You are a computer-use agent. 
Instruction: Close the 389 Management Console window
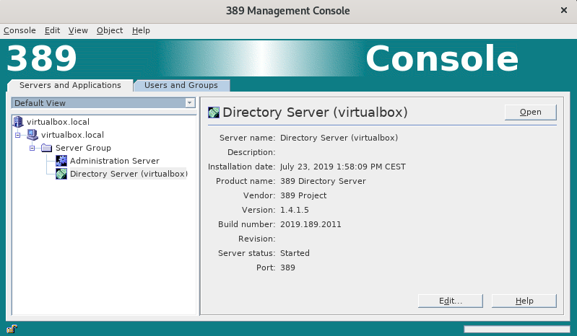pyautogui.click(x=564, y=10)
